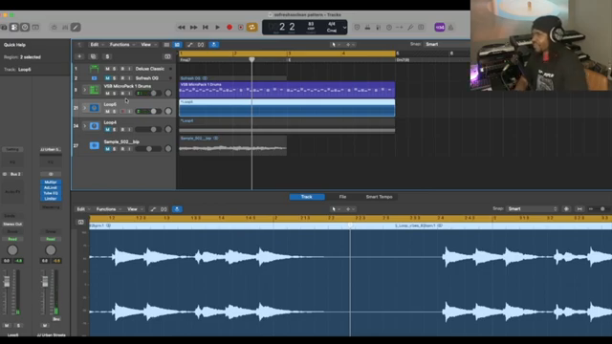This screenshot has height=344, width=612.
Task: Click the Deluxe Classic keyboard track icon
Action: [94, 69]
